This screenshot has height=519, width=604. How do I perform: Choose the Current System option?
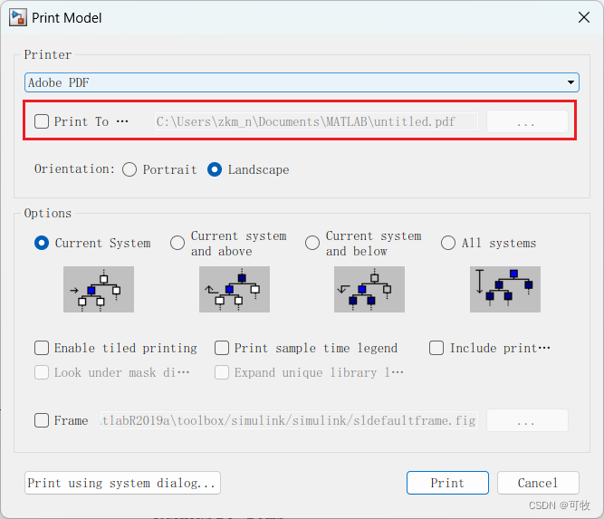click(x=42, y=243)
